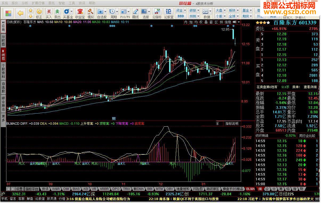
Task: Open the 智能 menu
Action: [x=62, y=3]
